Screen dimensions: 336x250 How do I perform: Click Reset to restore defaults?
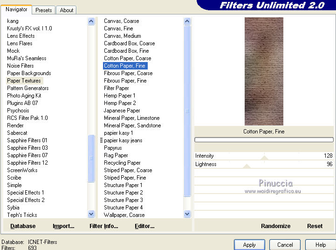point(315,226)
